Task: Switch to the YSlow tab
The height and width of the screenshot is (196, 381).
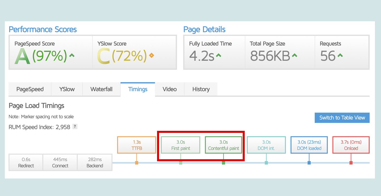Action: point(67,89)
